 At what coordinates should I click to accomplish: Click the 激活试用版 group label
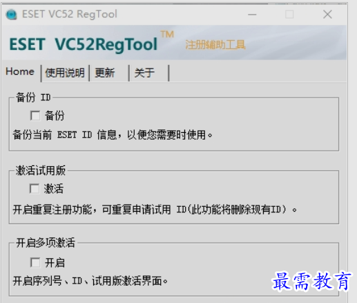(x=41, y=170)
